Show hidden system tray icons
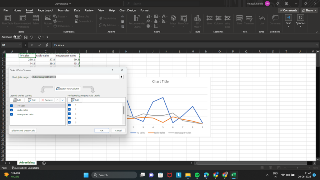The width and height of the screenshot is (320, 180). (267, 175)
